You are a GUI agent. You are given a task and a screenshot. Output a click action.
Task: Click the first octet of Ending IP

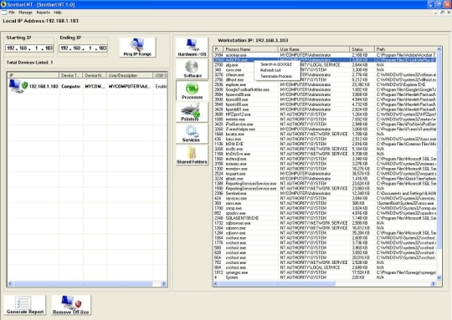64,48
